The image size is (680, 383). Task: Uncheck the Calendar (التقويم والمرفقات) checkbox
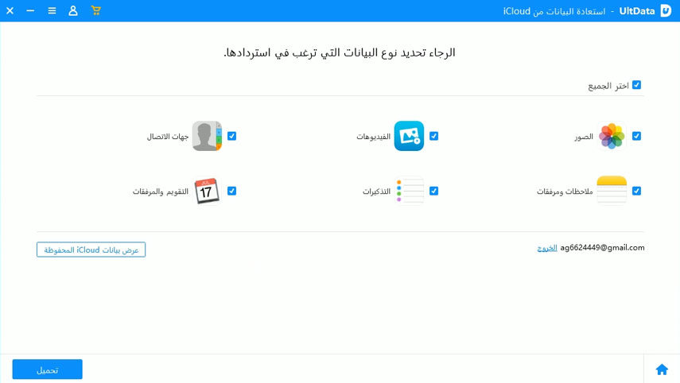(231, 191)
